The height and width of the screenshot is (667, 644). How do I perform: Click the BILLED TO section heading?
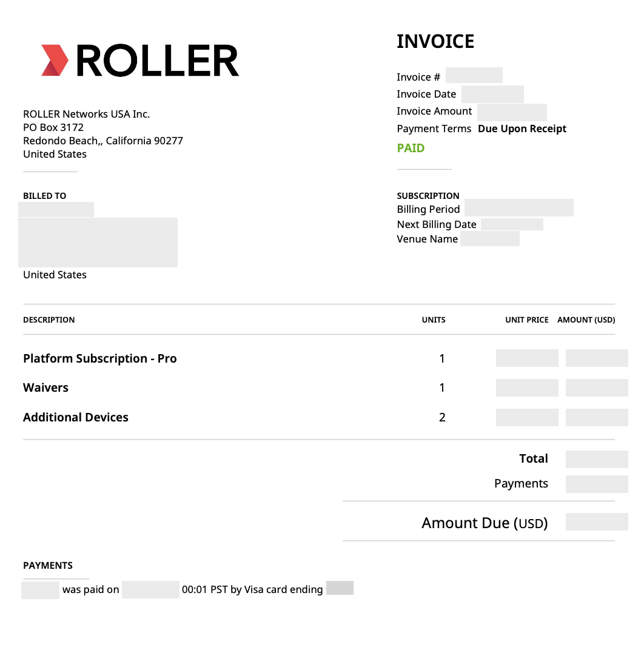[x=45, y=196]
